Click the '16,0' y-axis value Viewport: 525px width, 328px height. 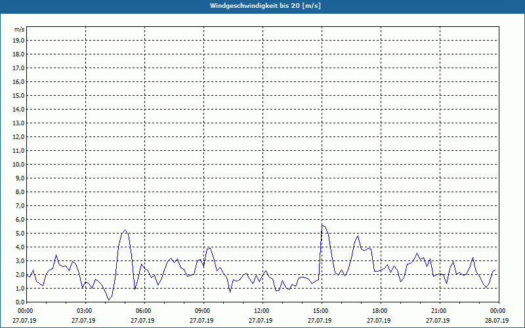click(18, 81)
